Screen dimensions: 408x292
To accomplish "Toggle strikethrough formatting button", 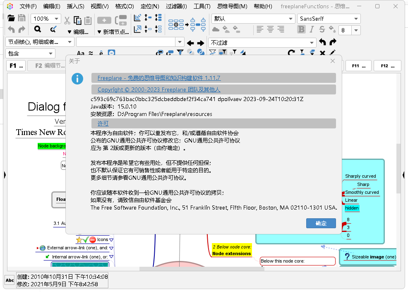I will point(322,29).
